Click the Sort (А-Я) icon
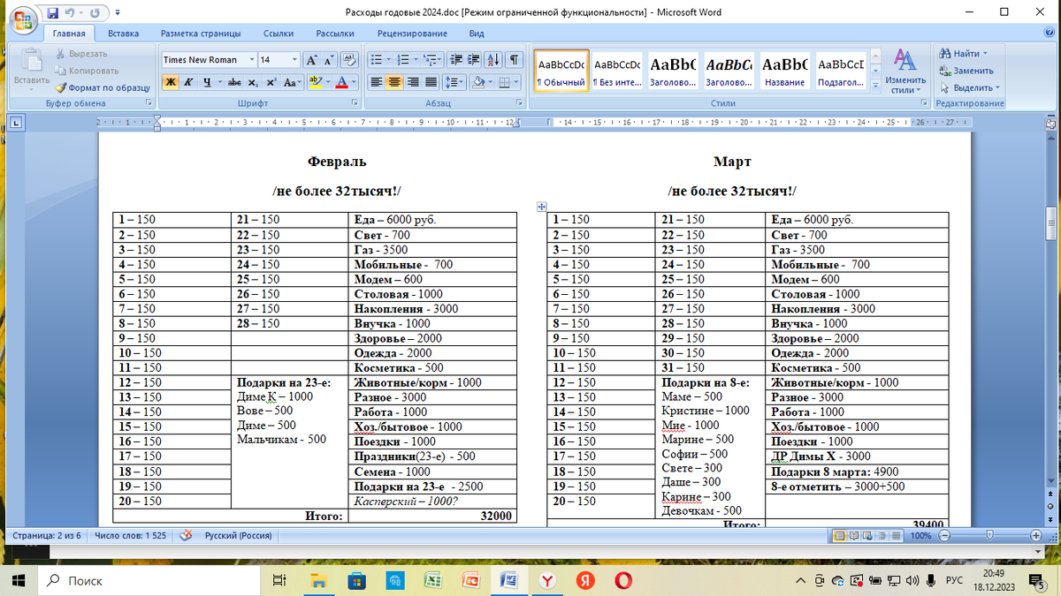 [494, 60]
